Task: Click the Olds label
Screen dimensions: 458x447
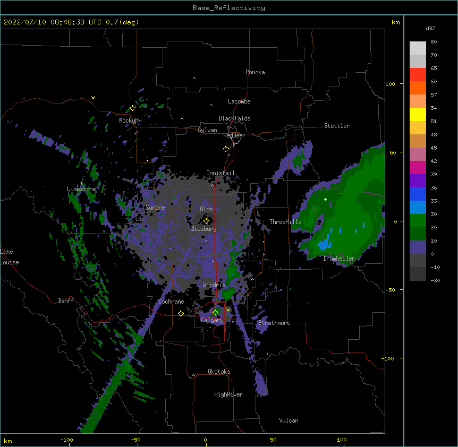Action: point(206,209)
